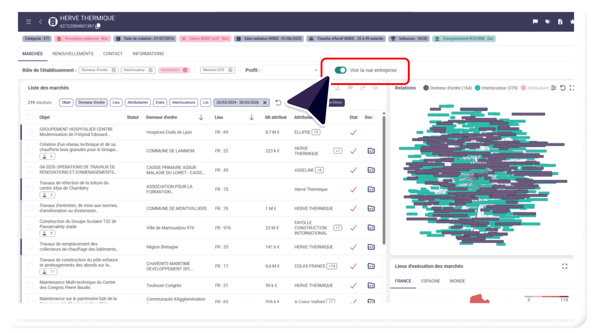Expand Lieux d'exécution des marchés panel fullscreen
The height and width of the screenshot is (333, 592).
pos(564,266)
